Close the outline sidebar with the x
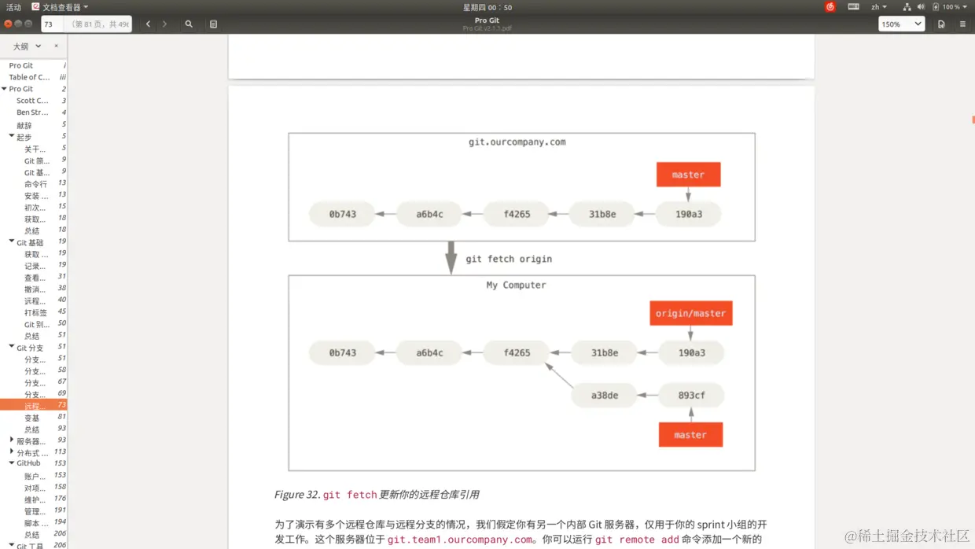 click(x=56, y=46)
